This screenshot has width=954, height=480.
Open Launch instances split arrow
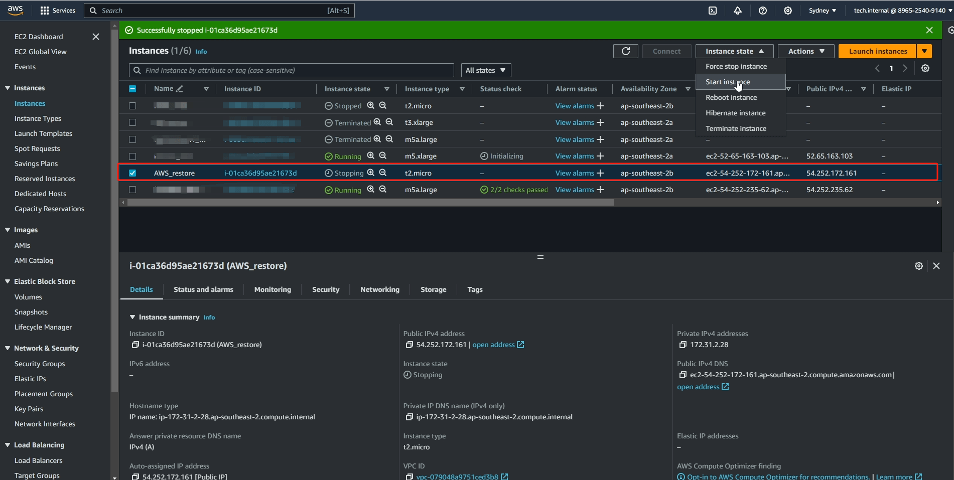[x=924, y=51]
